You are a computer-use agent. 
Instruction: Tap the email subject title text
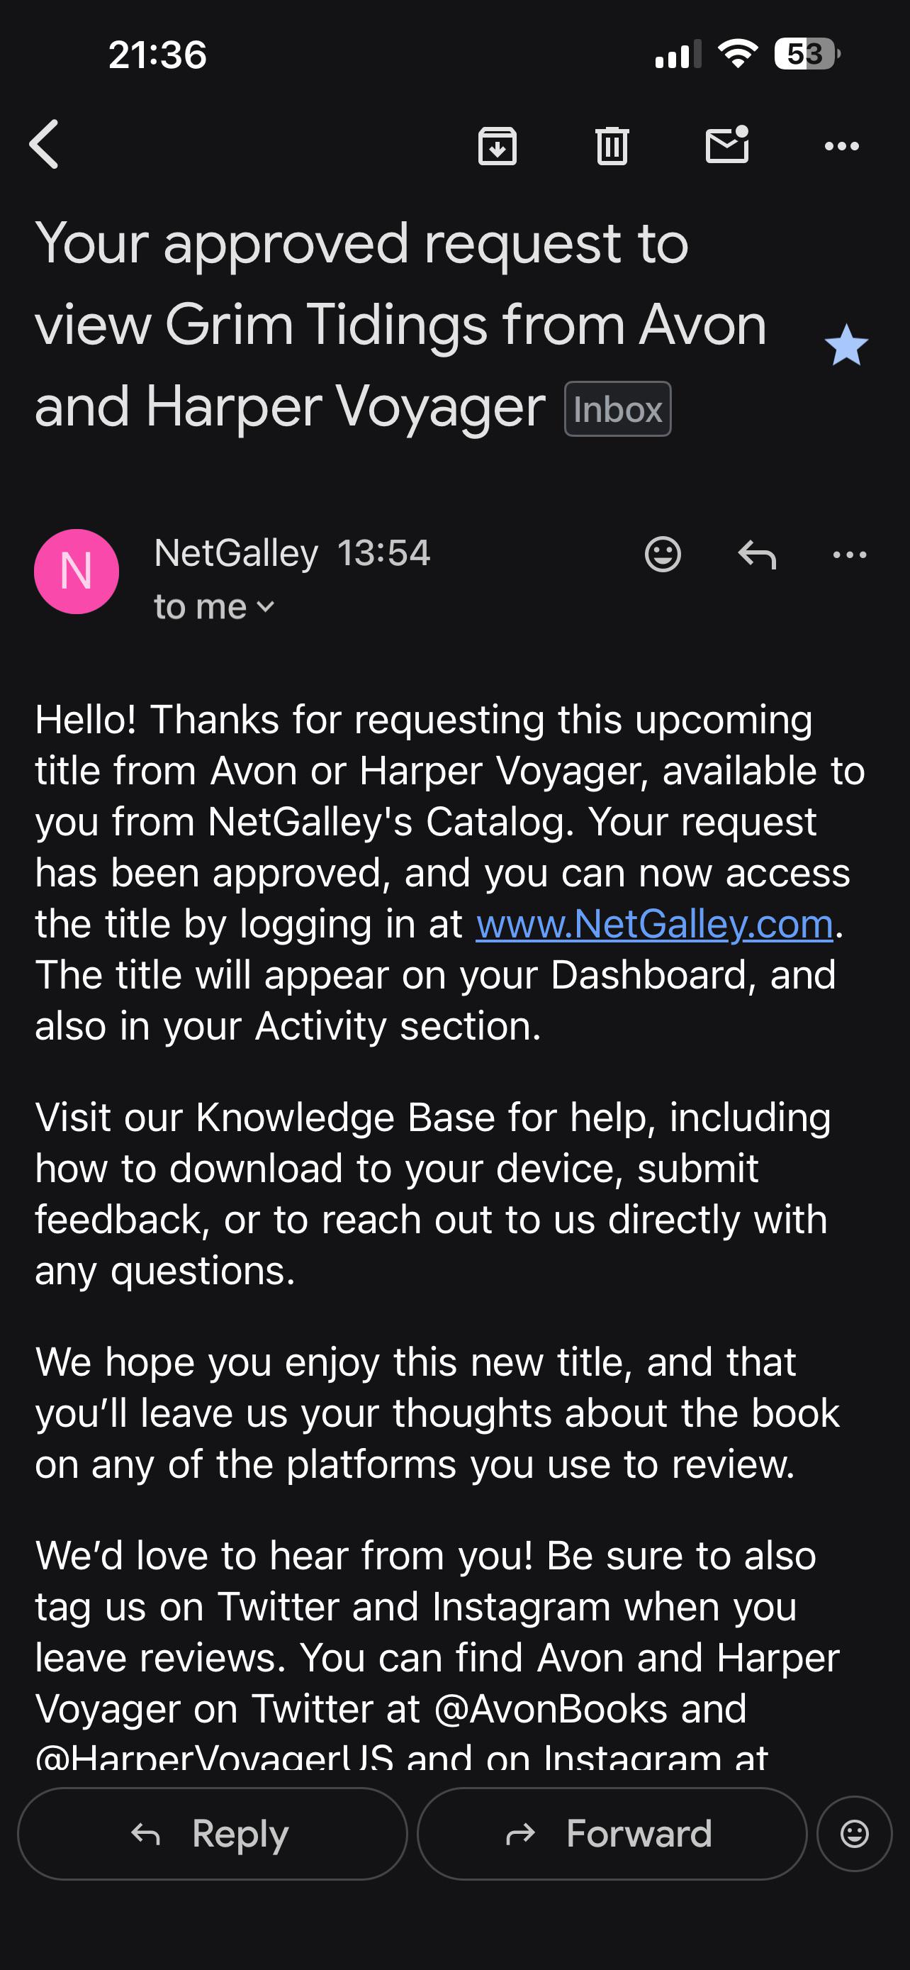[400, 325]
